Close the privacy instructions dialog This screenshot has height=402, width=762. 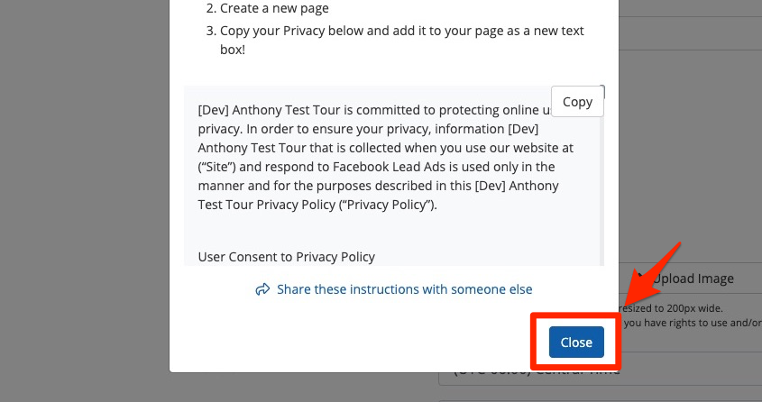click(576, 343)
